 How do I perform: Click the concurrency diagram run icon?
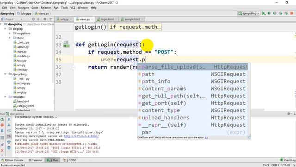click(x=286, y=13)
